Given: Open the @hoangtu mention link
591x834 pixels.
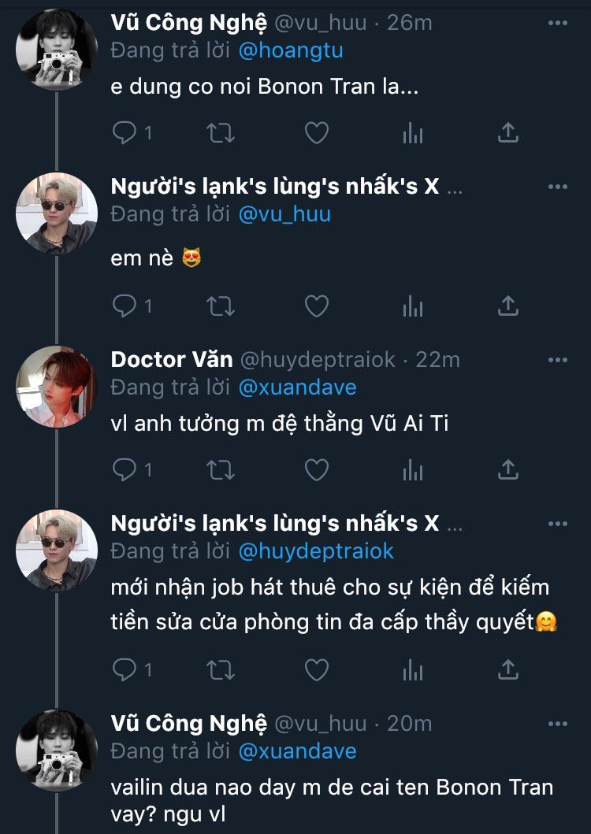Looking at the screenshot, I should point(292,51).
